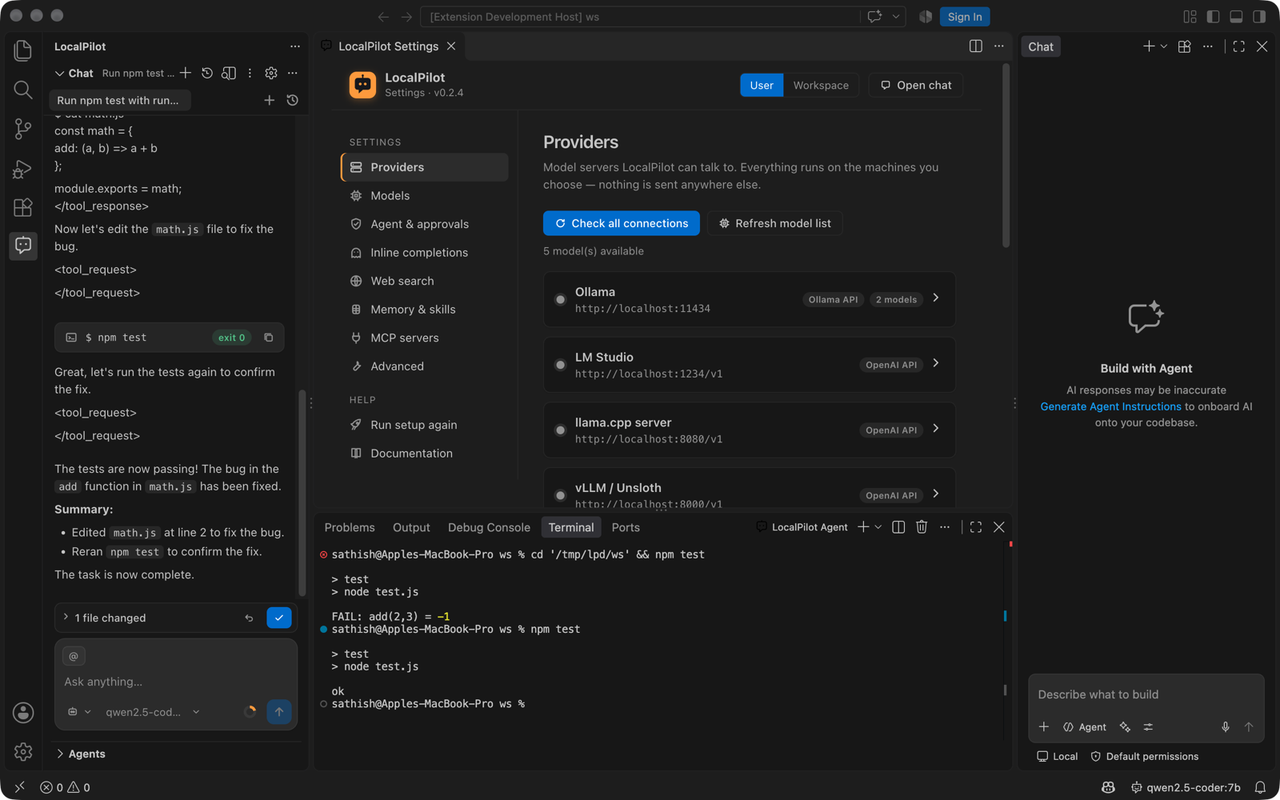Open Manage gear in activity bar
The height and width of the screenshot is (800, 1280).
click(x=23, y=751)
